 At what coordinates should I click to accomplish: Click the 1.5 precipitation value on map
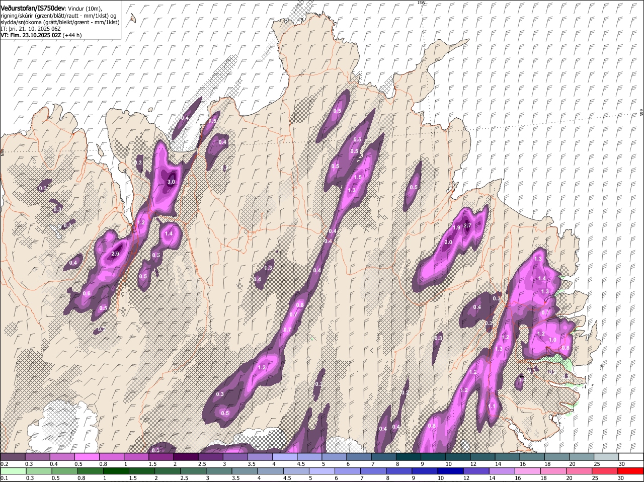(x=358, y=177)
